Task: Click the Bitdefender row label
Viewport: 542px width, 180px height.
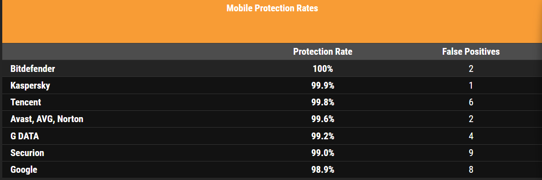Action: point(33,69)
